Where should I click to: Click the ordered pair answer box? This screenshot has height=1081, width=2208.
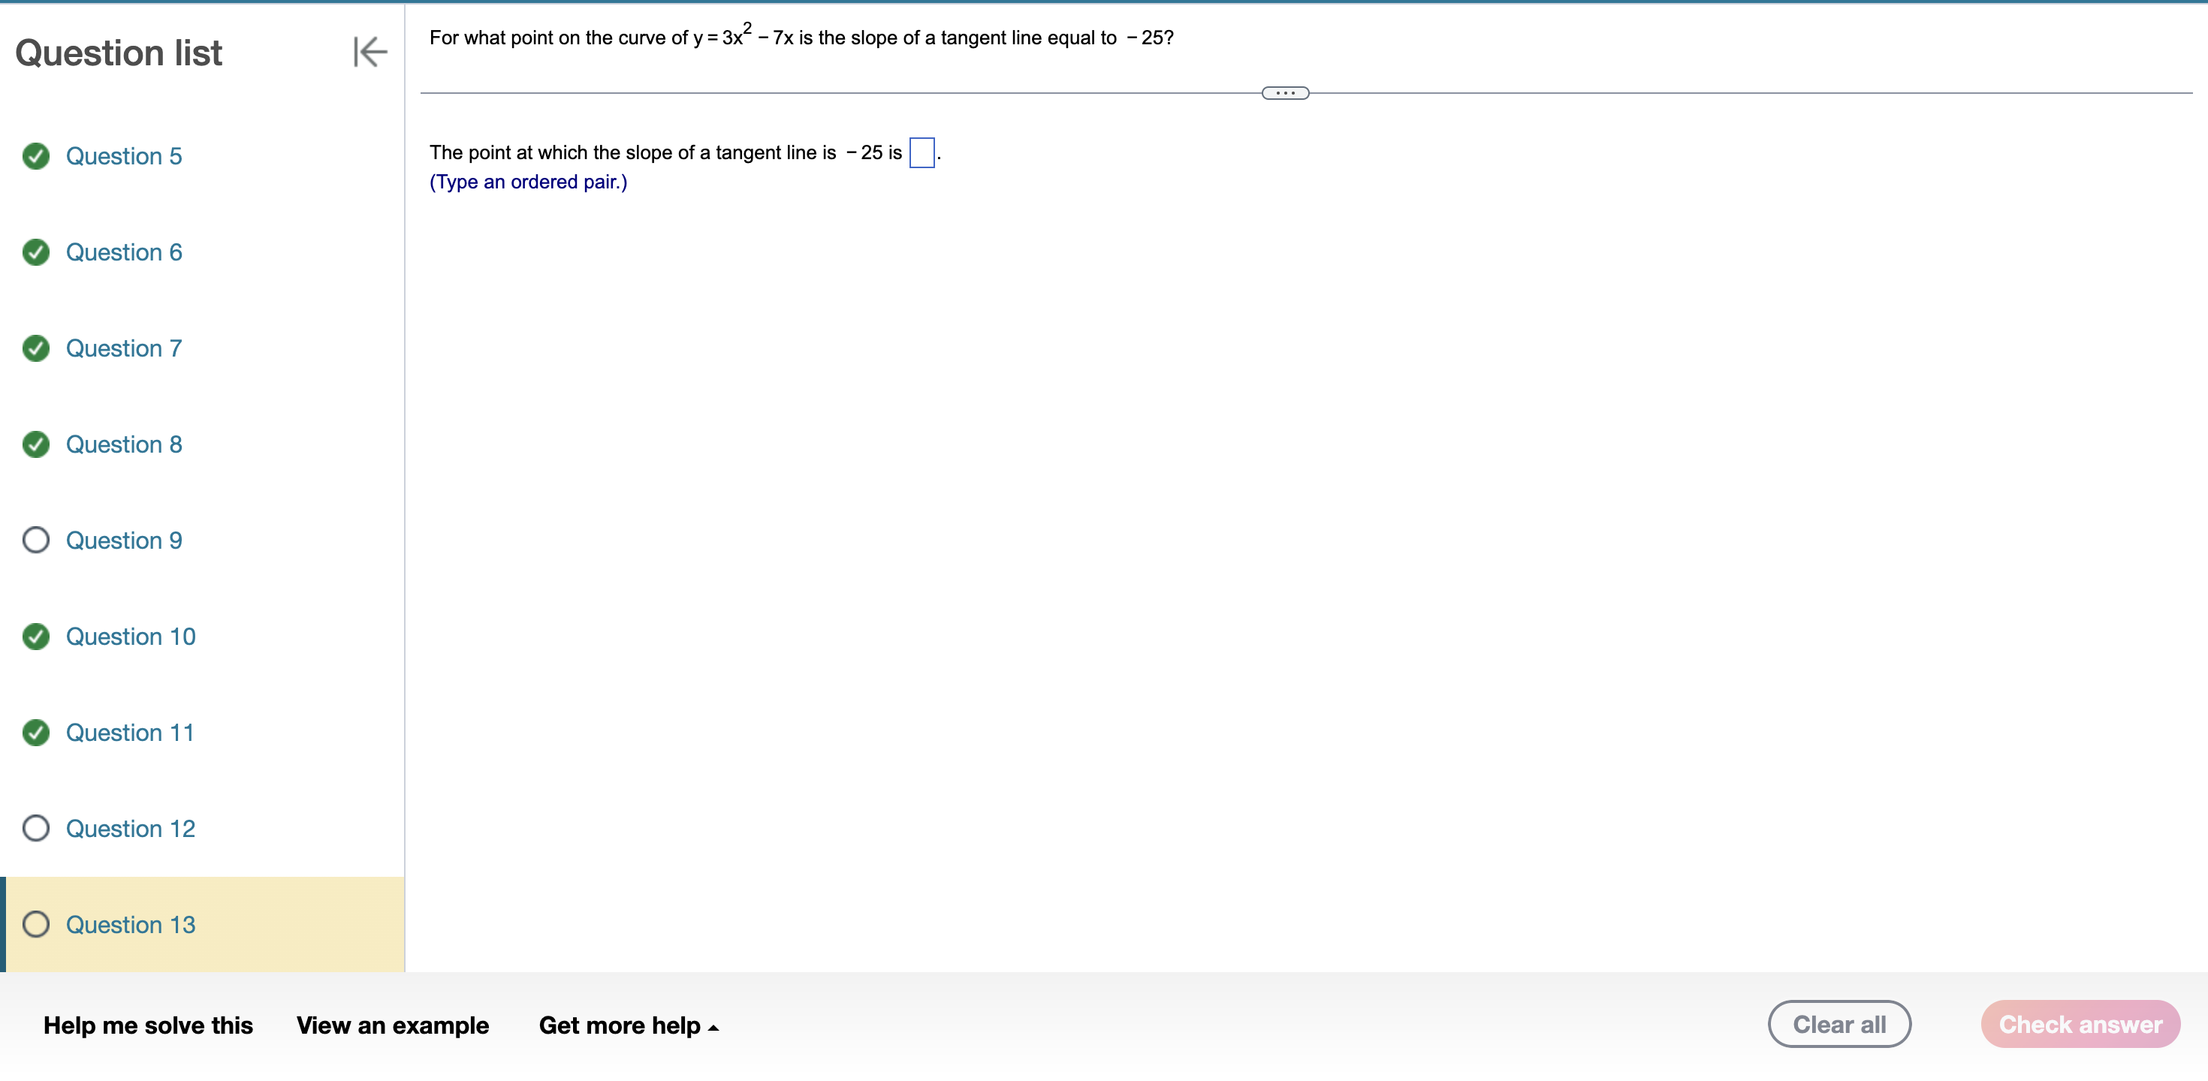click(921, 152)
